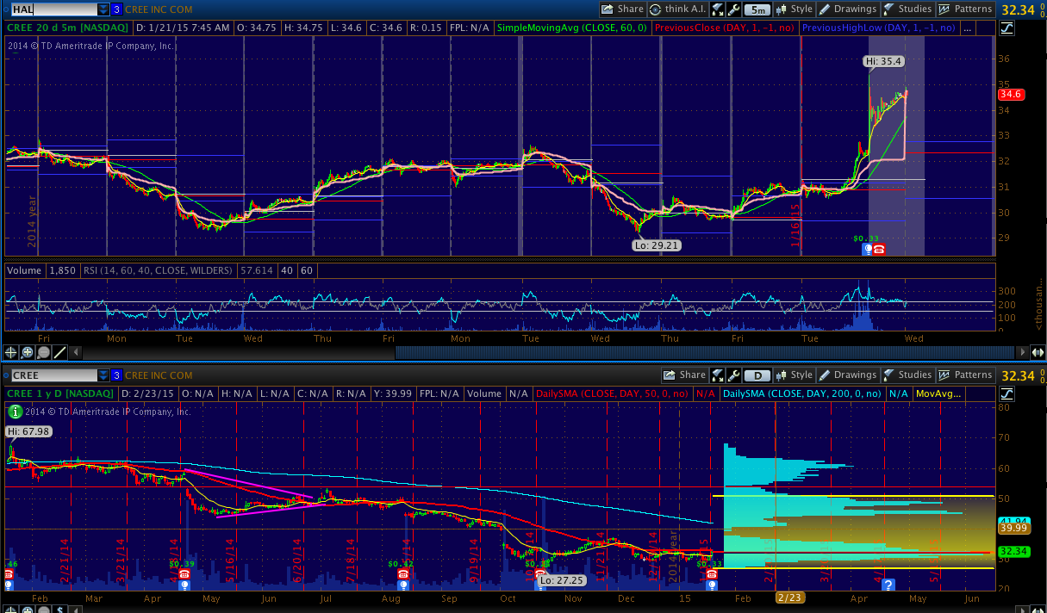Image resolution: width=1047 pixels, height=613 pixels.
Task: Open chart settings wrench in lower chart
Action: [x=733, y=375]
